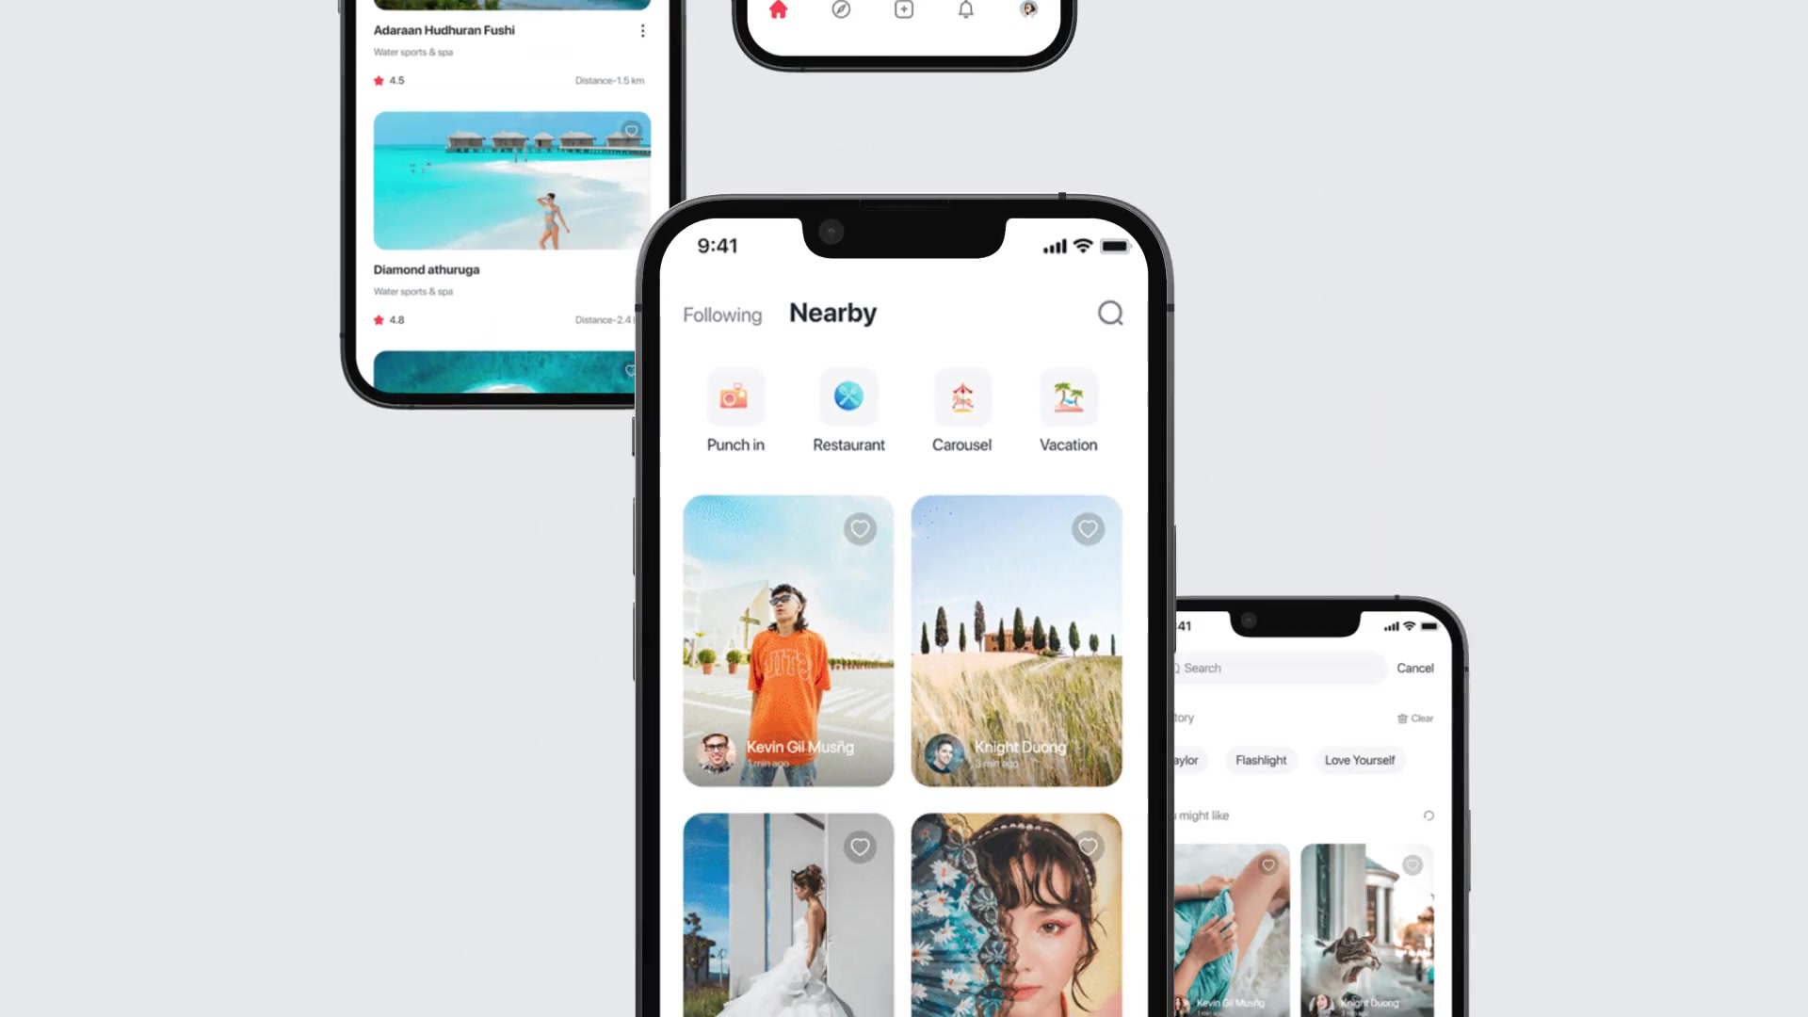This screenshot has height=1017, width=1808.
Task: Tap the profile avatar icon in navigation bar
Action: (x=1028, y=10)
